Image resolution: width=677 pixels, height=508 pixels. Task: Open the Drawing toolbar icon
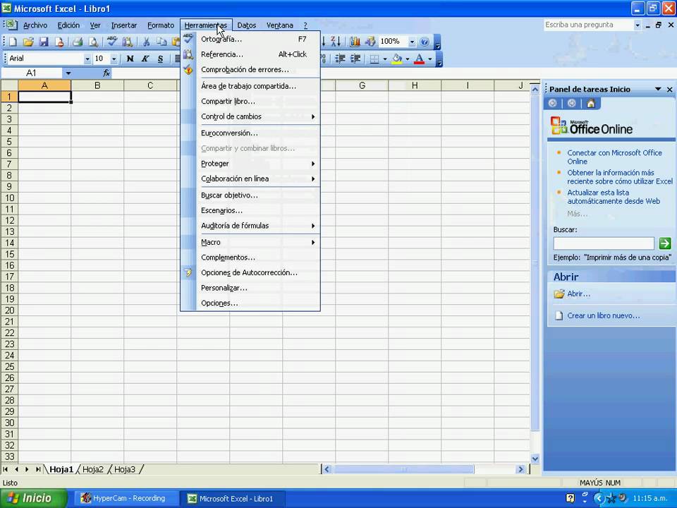coord(370,42)
